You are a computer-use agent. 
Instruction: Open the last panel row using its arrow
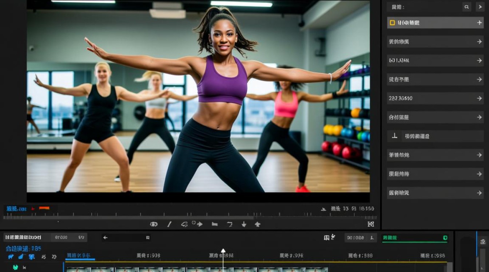click(479, 193)
